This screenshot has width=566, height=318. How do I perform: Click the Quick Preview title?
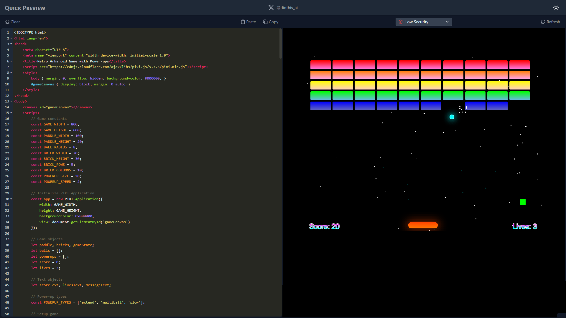25,8
